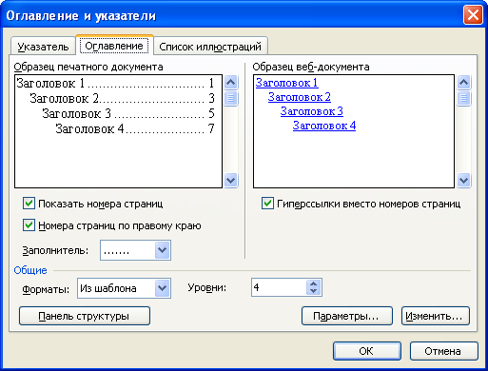The image size is (488, 371).
Task: Click the print preview scroll up arrow
Action: pos(230,83)
